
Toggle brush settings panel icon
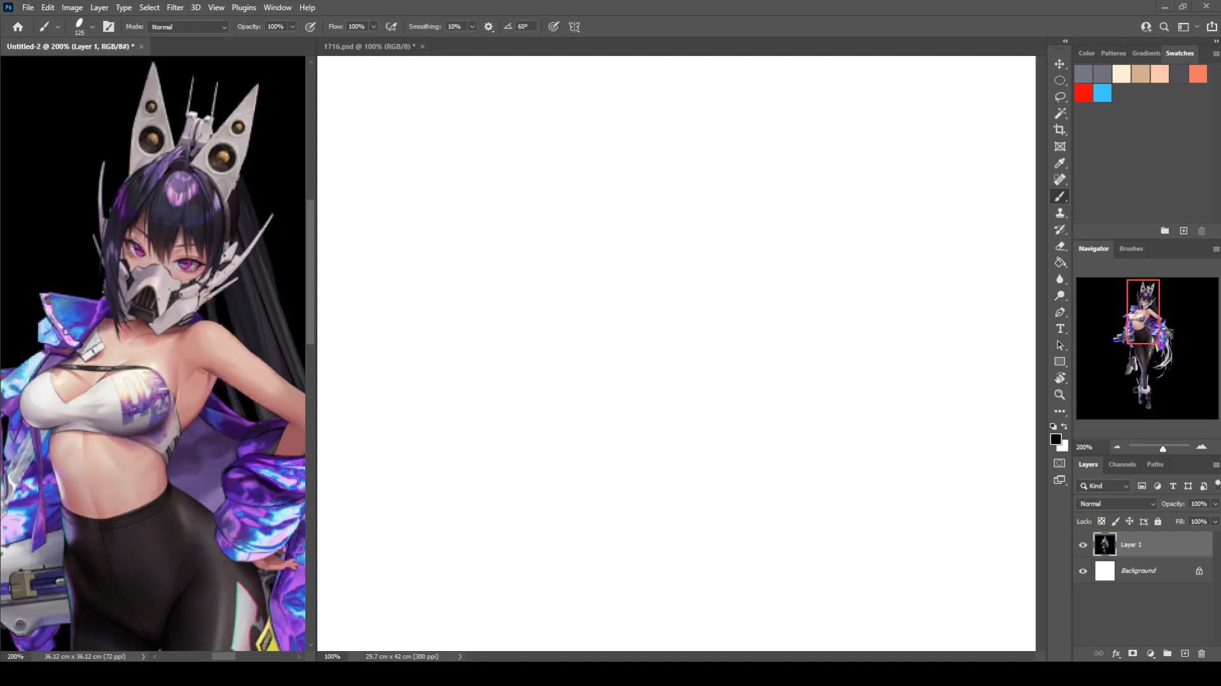click(109, 27)
